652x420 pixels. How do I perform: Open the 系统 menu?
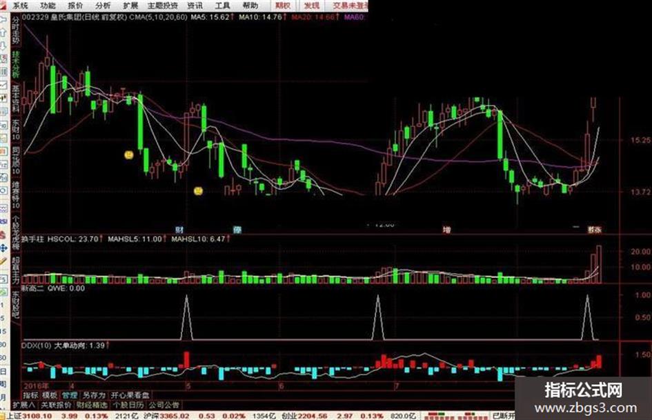pos(21,6)
